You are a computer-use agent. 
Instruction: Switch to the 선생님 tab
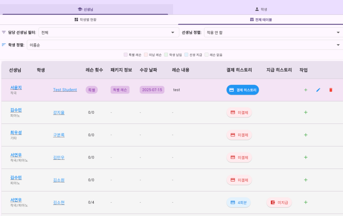[x=85, y=9]
